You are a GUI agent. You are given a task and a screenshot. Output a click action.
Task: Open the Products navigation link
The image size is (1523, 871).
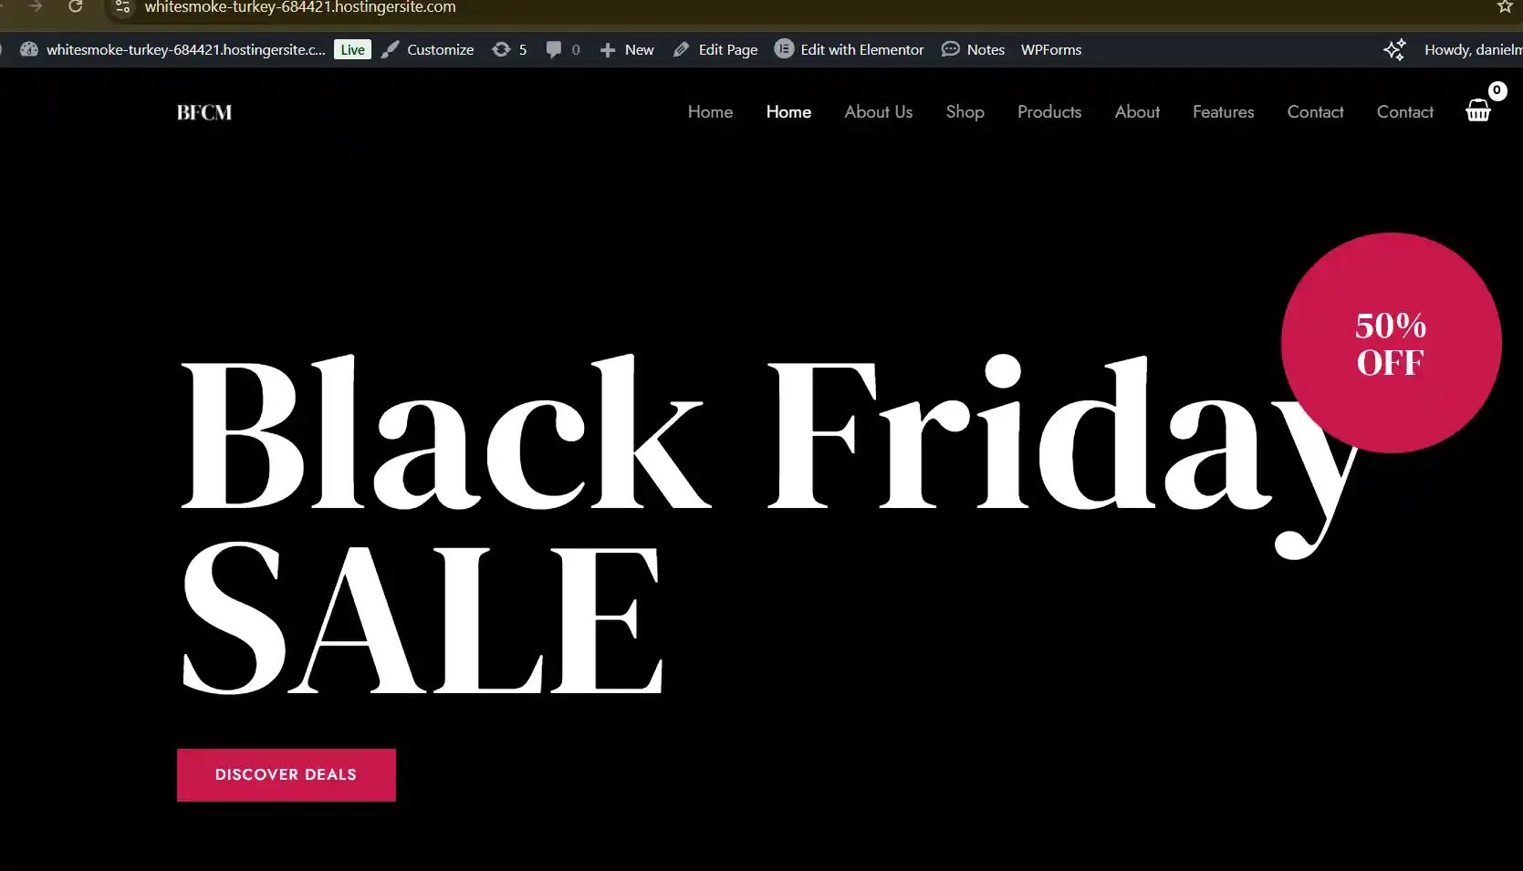coord(1049,111)
